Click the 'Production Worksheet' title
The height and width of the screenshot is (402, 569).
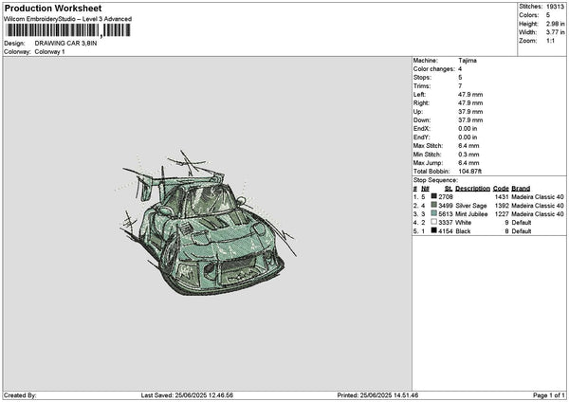53,9
